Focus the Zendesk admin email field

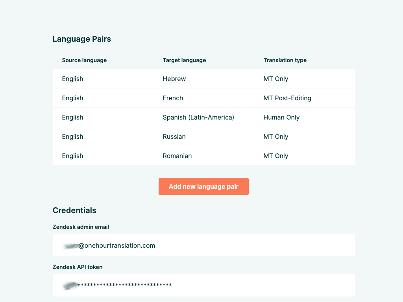[203, 245]
